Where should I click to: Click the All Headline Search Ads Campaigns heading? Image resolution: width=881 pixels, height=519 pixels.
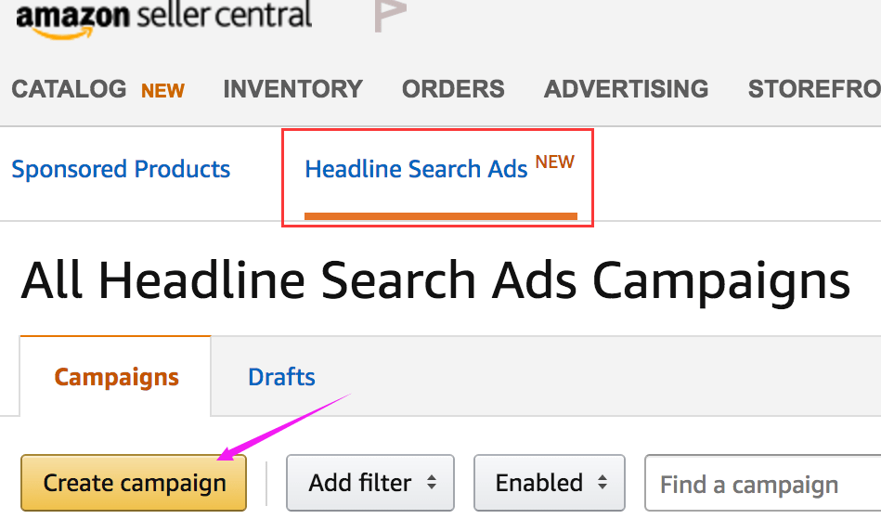tap(435, 279)
